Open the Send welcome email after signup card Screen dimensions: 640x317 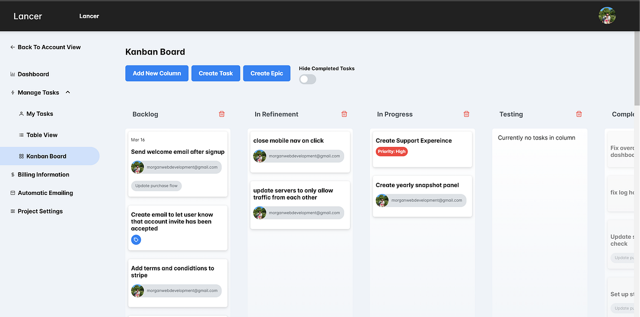[x=178, y=163]
